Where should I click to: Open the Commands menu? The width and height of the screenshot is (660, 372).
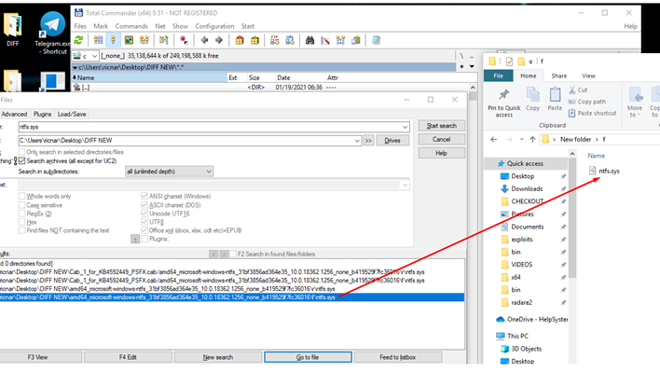[131, 26]
